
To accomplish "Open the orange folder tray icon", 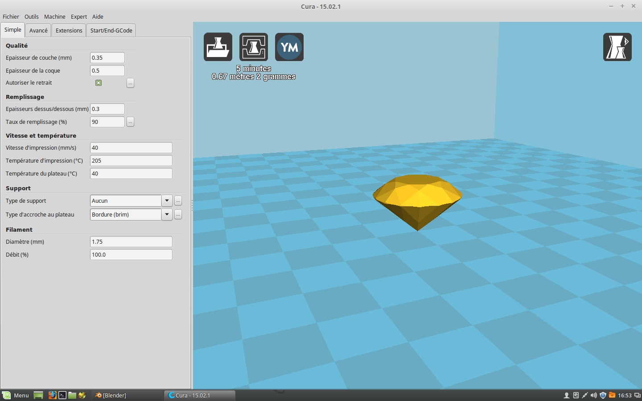I will [x=612, y=395].
